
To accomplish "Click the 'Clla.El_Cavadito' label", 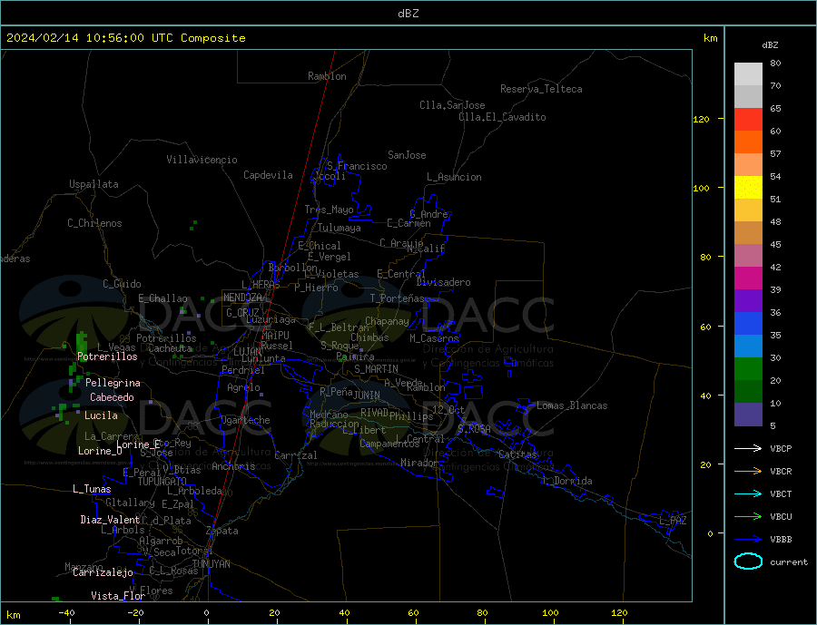I will coord(502,117).
